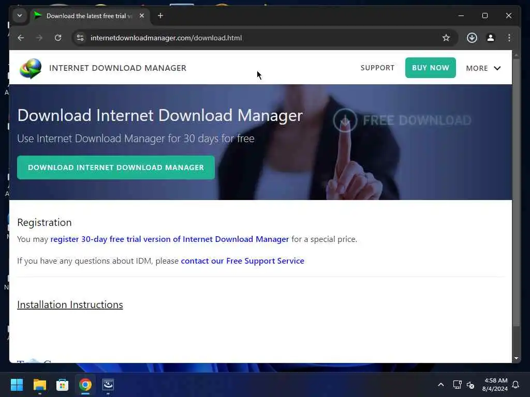
Task: Open a new tab with plus button
Action: (160, 16)
